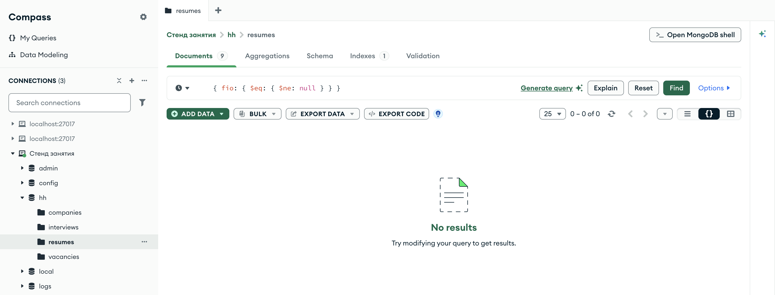775x295 pixels.
Task: Expand the config database
Action: 22,183
